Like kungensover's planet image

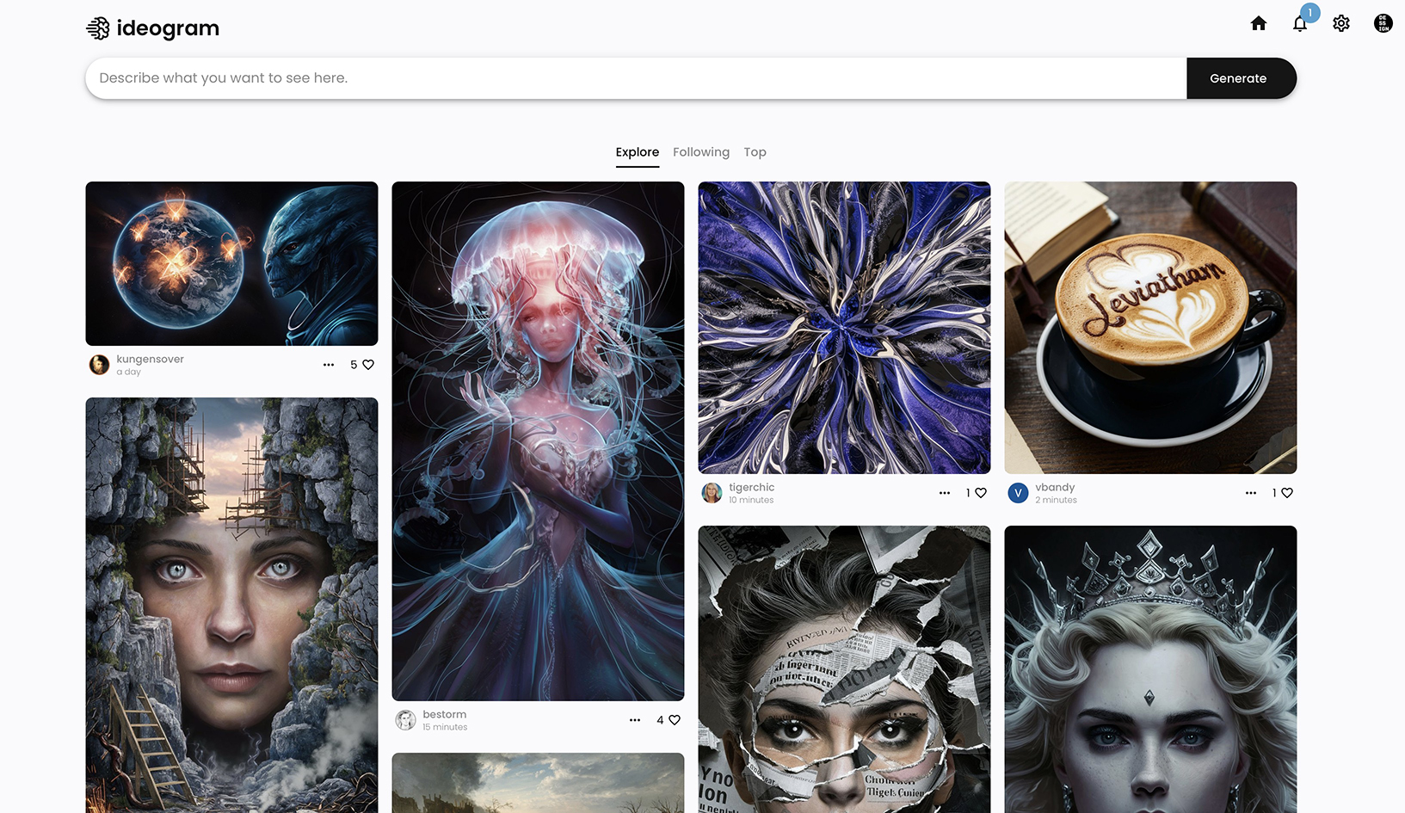pyautogui.click(x=368, y=365)
